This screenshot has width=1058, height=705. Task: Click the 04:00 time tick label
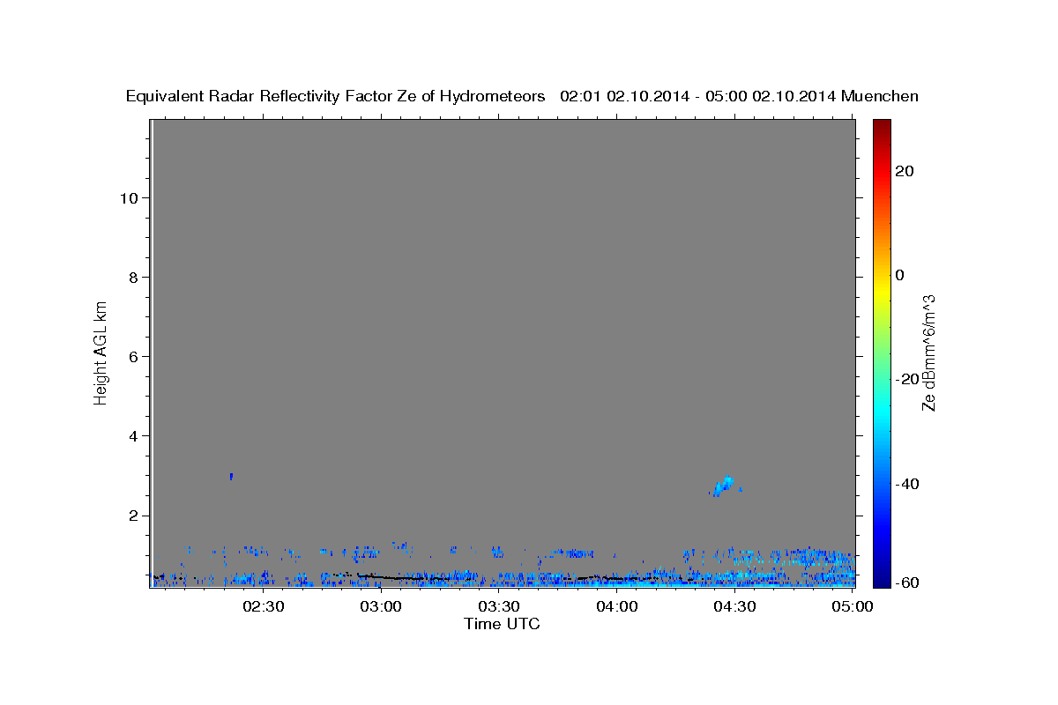point(617,606)
